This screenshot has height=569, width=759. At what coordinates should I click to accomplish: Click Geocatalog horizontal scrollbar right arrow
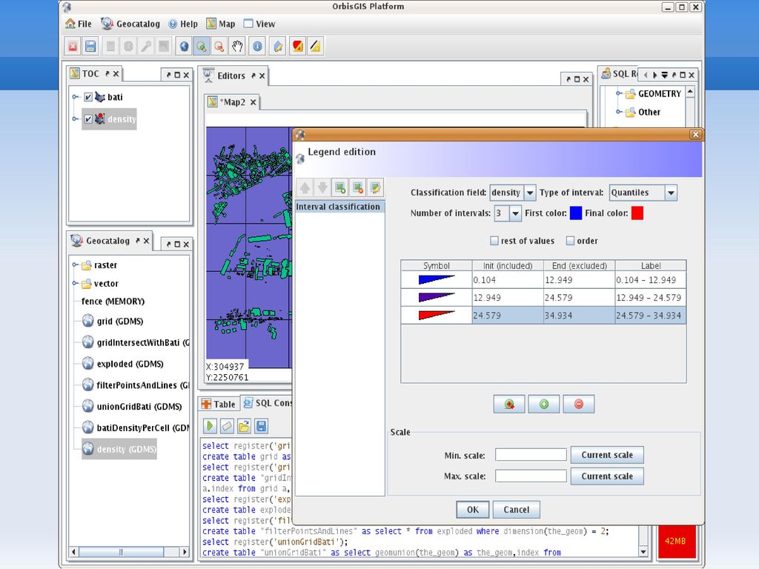(185, 551)
